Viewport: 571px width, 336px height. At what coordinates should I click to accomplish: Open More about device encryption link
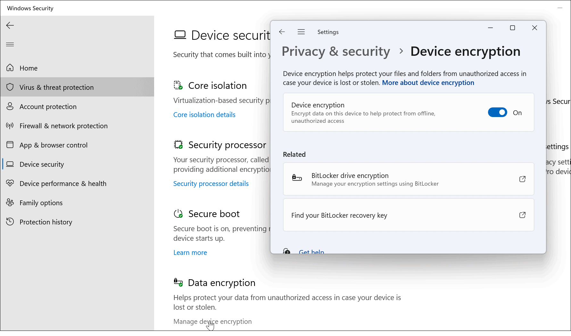428,83
